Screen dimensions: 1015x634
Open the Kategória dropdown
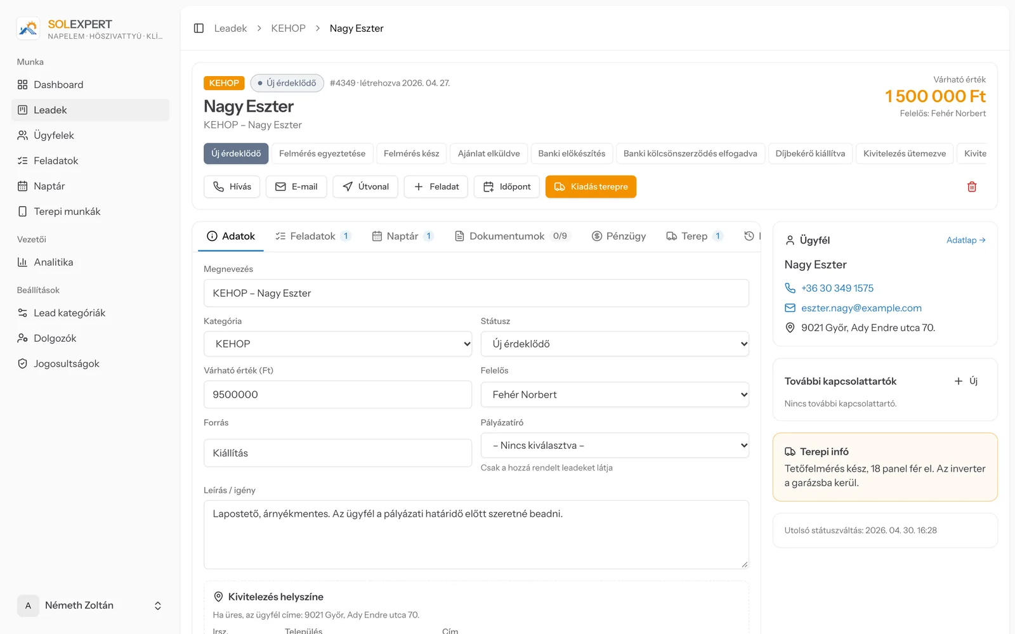[337, 344]
